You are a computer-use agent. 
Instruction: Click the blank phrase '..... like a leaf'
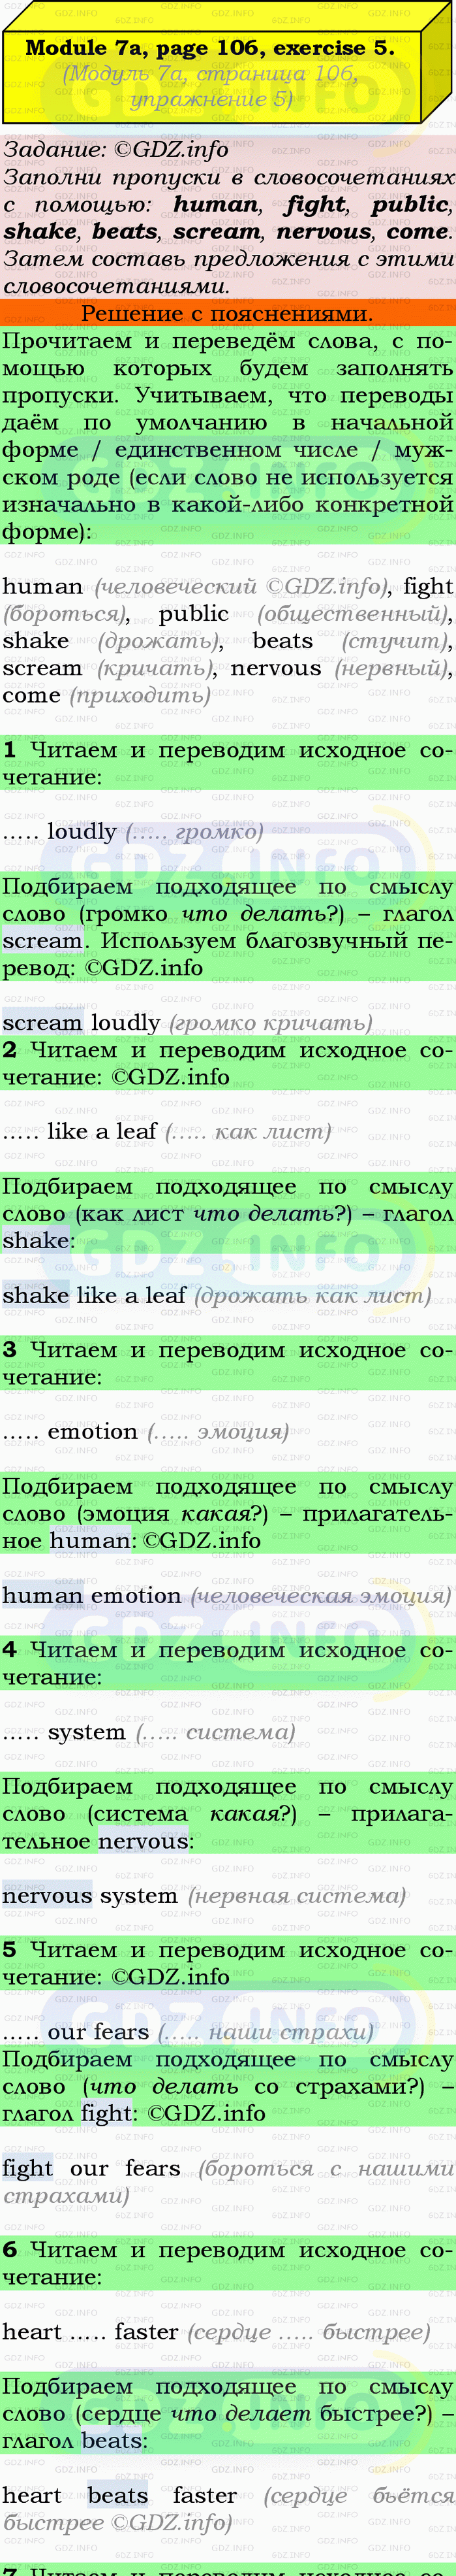click(x=80, y=1132)
